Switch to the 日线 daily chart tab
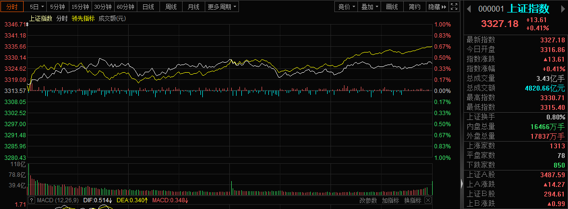The image size is (568, 209). click(x=149, y=7)
